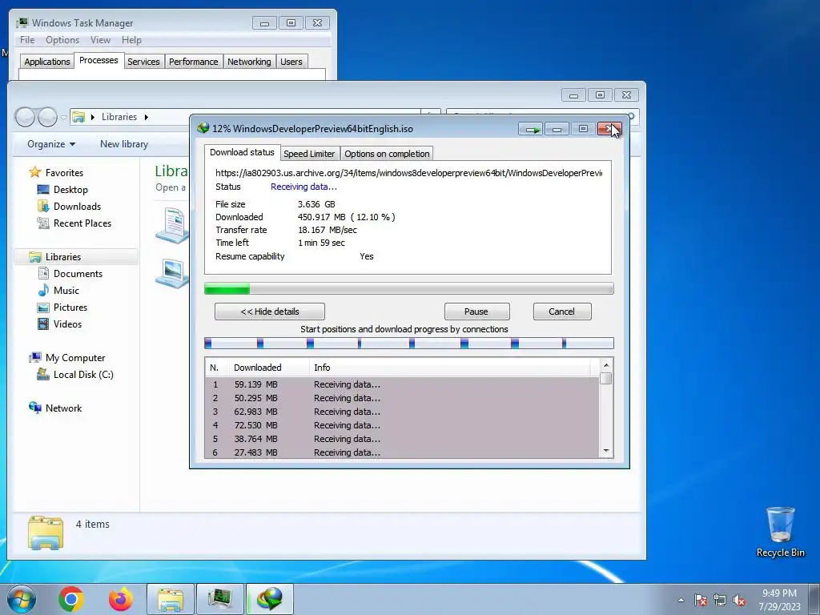
Task: Click scroll-up arrow in connections list
Action: tap(606, 365)
